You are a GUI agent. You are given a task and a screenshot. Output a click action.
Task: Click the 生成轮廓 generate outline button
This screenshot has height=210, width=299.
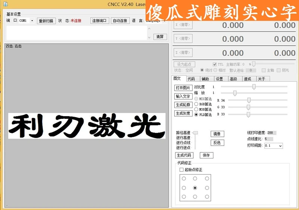pyautogui.click(x=183, y=105)
